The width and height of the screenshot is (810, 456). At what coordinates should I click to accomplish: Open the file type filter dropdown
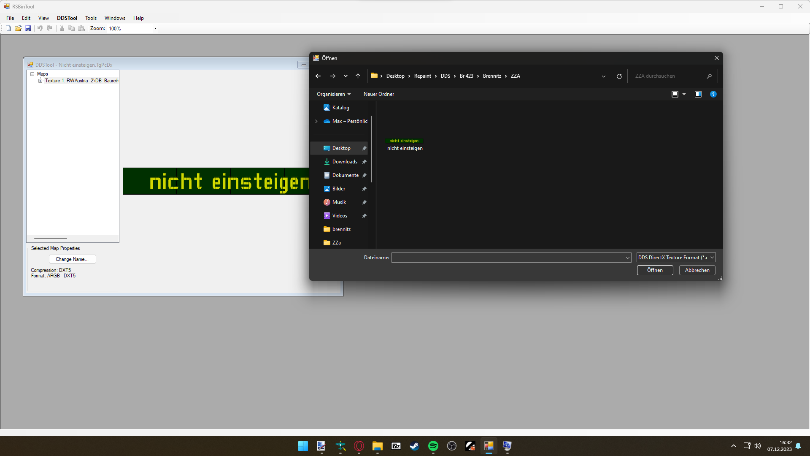click(675, 258)
